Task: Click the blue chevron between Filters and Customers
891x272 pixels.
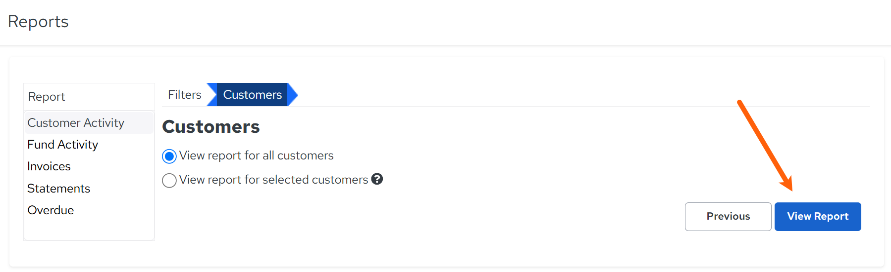Action: (x=212, y=95)
